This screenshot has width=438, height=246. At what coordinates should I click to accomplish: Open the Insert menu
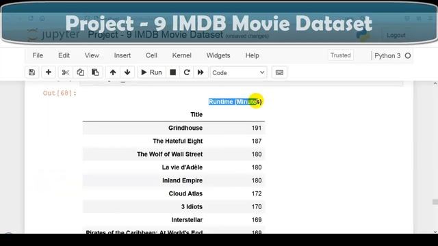(x=123, y=55)
